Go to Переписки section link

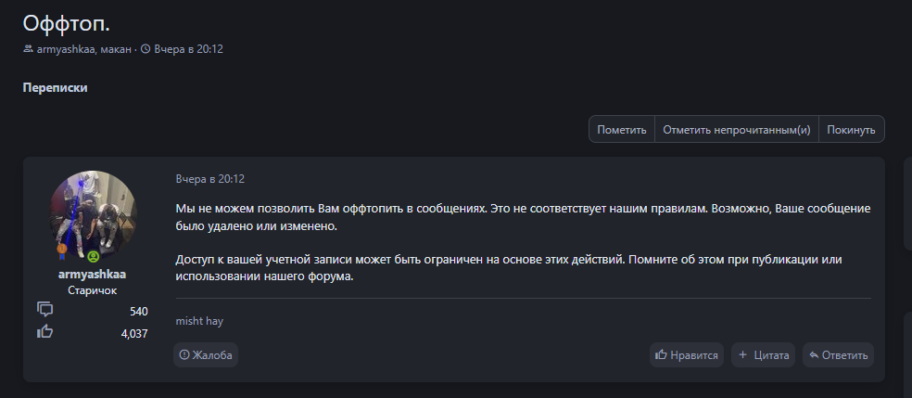click(55, 88)
